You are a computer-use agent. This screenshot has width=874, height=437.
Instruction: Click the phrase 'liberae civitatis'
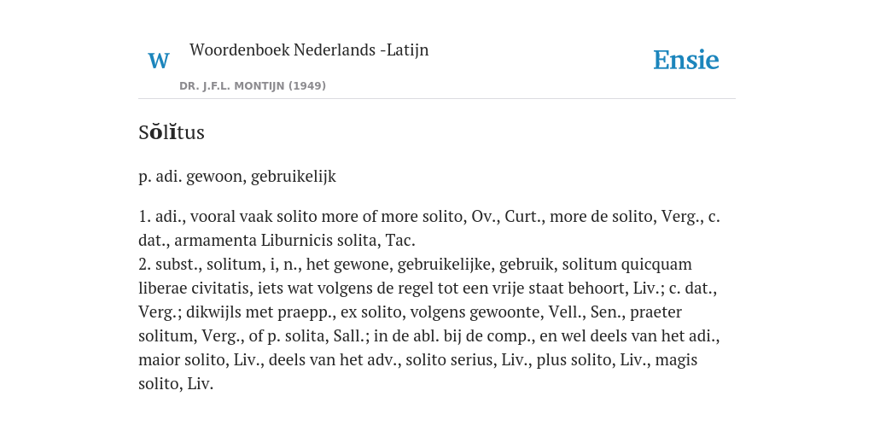pos(194,288)
